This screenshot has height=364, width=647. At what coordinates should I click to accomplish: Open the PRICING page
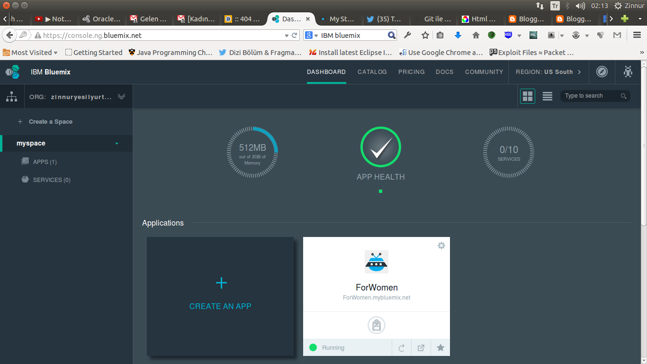point(412,72)
